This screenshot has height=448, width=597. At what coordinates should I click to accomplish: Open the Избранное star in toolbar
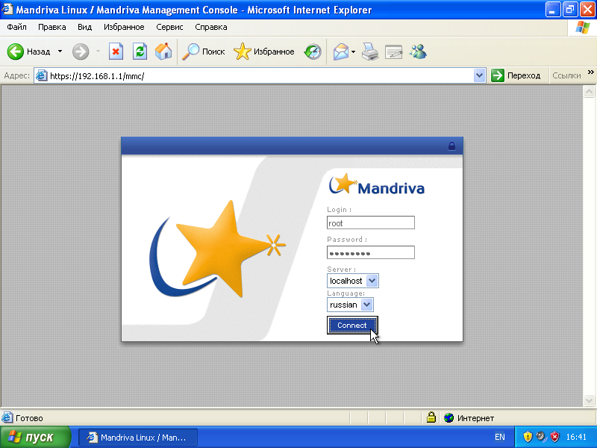264,52
